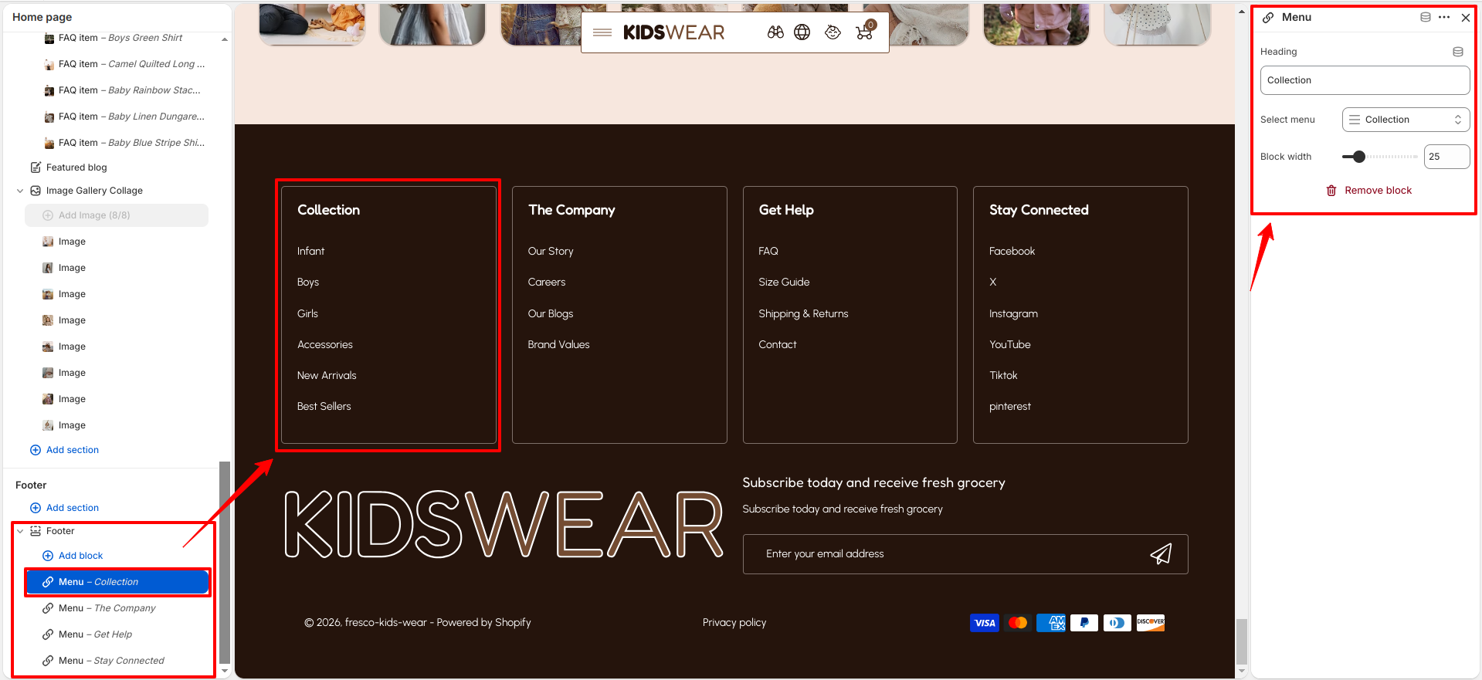Click the paper plane newsletter submit icon
1482x680 pixels.
(1161, 553)
